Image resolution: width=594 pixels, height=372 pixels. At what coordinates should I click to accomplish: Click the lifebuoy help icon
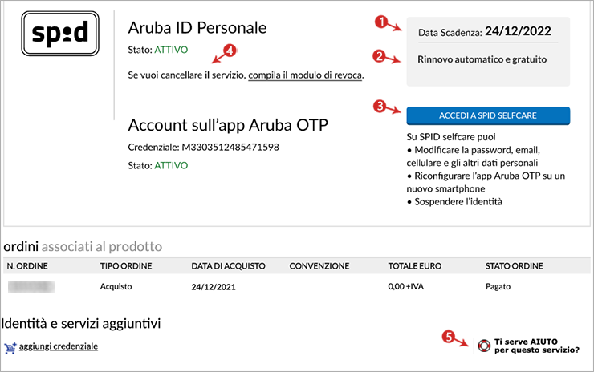[x=484, y=346]
